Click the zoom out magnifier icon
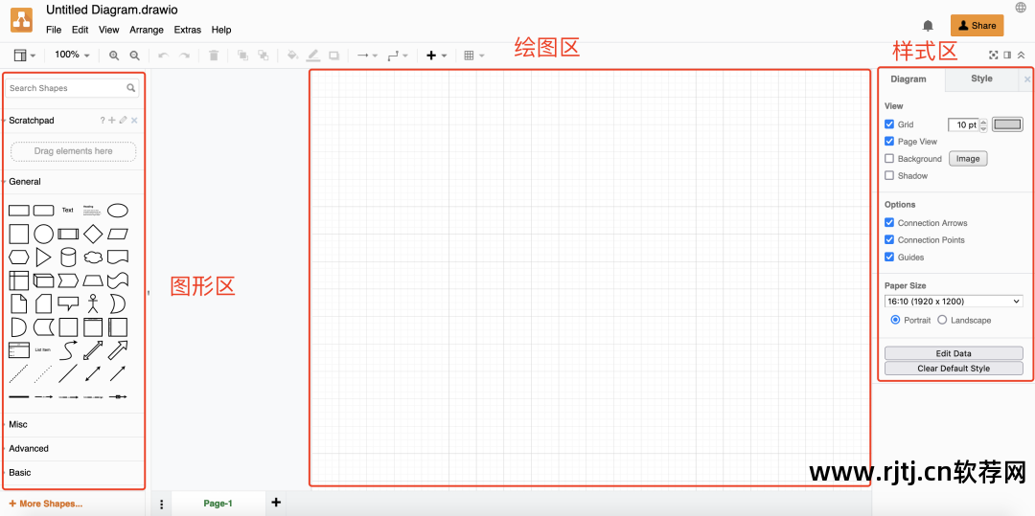 (x=135, y=56)
